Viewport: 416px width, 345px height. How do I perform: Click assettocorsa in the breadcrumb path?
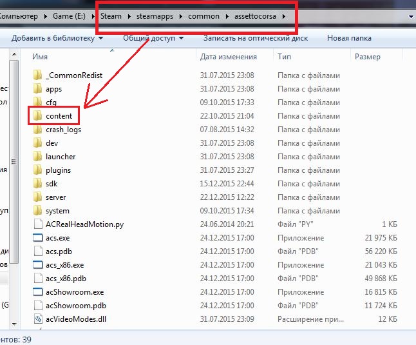coord(255,16)
